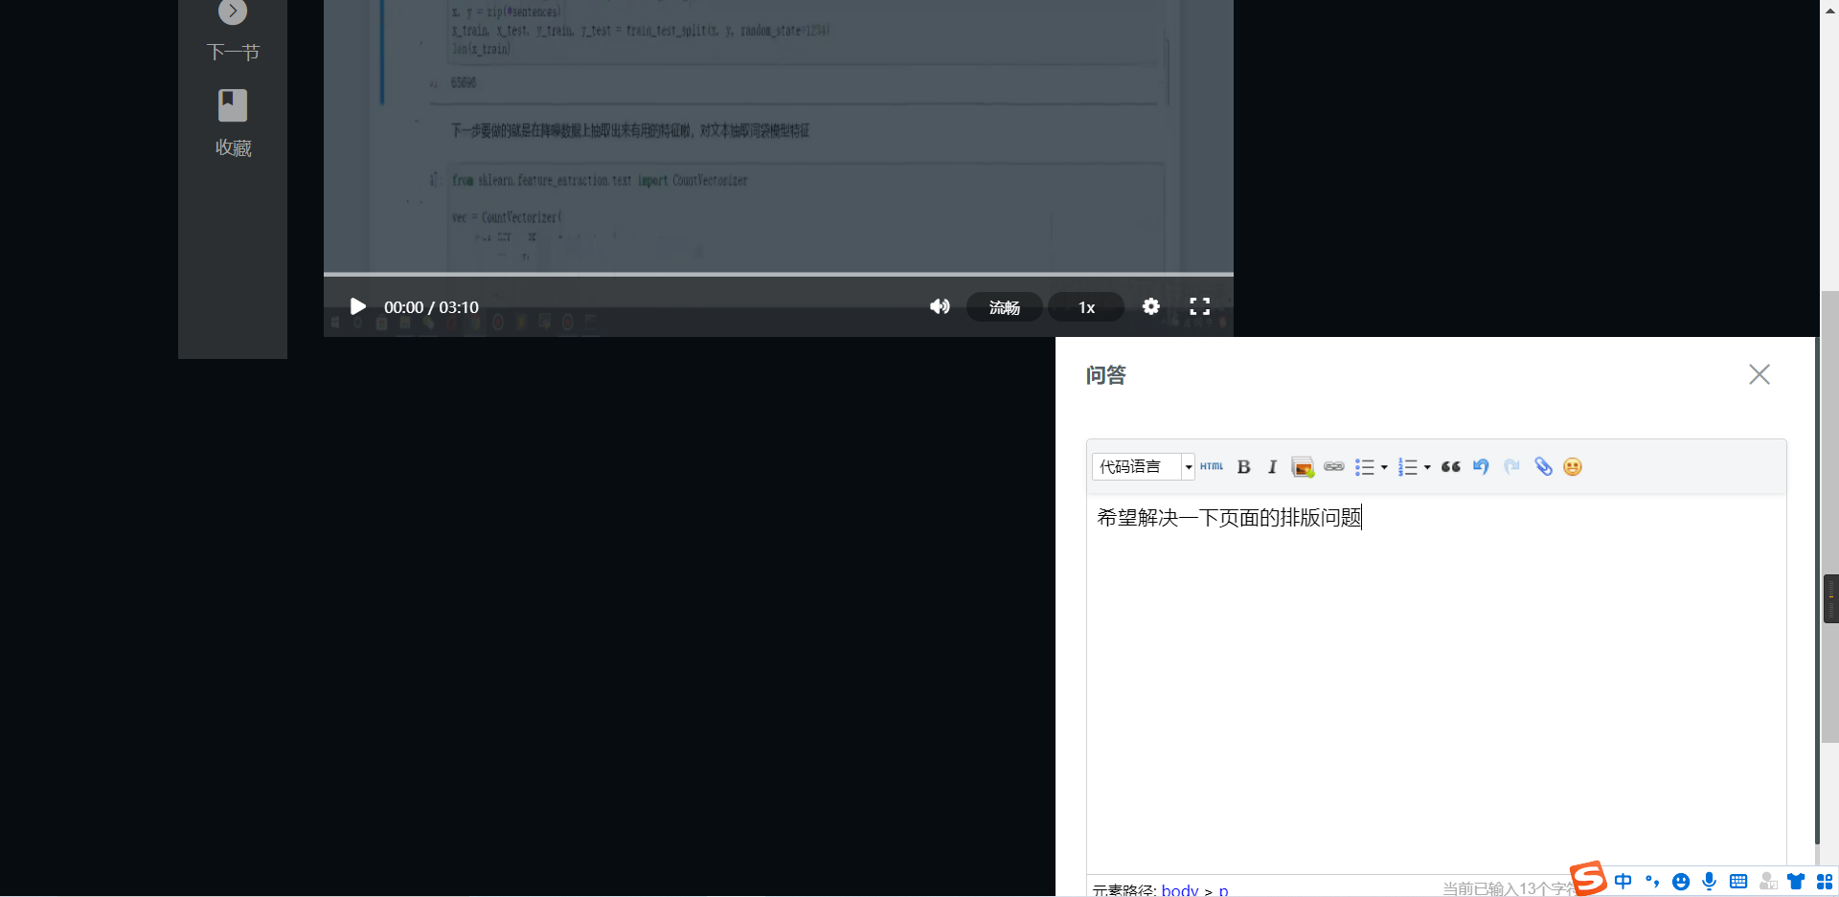Toggle Sogou Chinese/English mode (中)
1839x897 pixels.
[x=1623, y=881]
